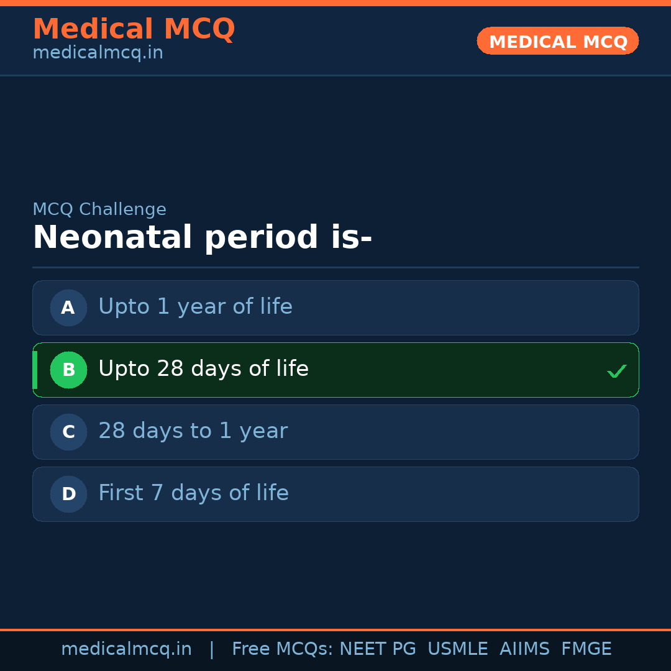Click the orange MEDICAL MCQ badge

click(x=557, y=41)
